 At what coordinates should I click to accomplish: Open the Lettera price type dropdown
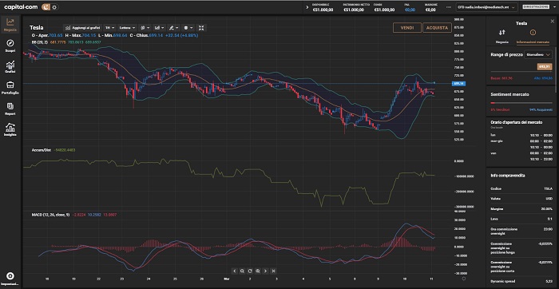(127, 27)
